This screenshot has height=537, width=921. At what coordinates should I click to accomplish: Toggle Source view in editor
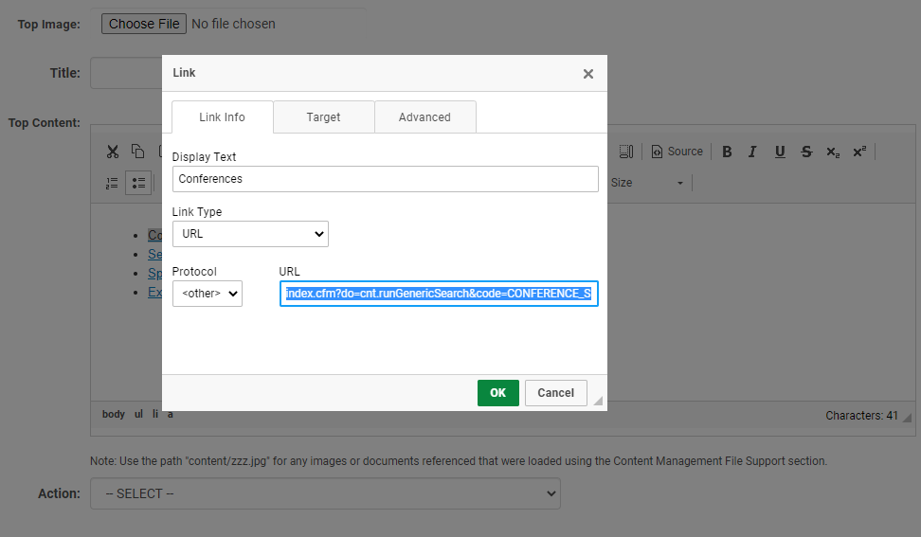click(x=677, y=152)
